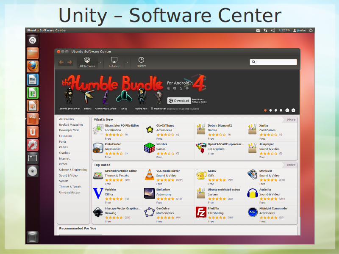The image size is (339, 254).
Task: Show next banner with right arrow
Action: pos(293,110)
